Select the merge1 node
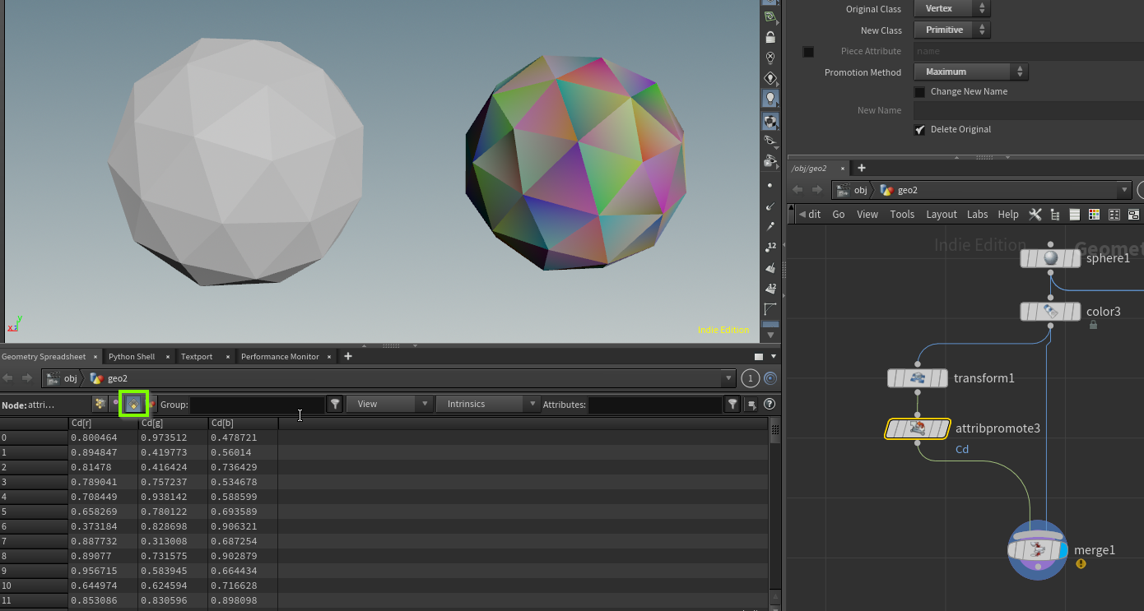Screen dimensions: 1144x611 pyautogui.click(x=1037, y=550)
